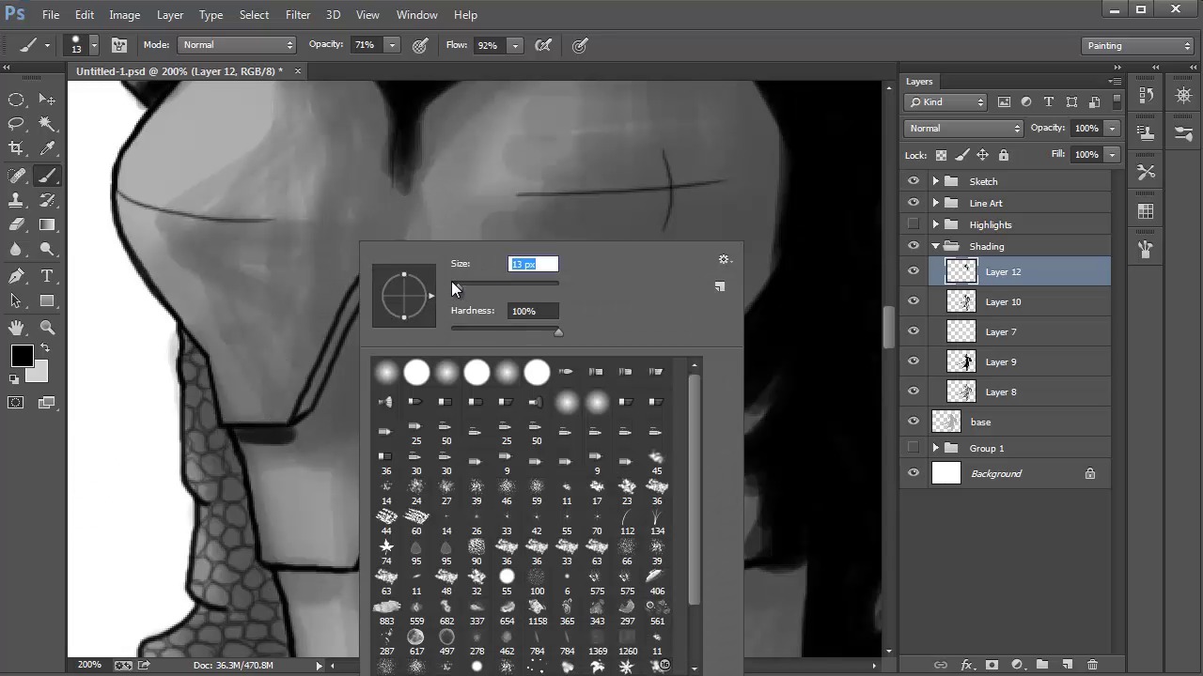Open the Layer menu
Image resolution: width=1203 pixels, height=676 pixels.
pos(170,15)
